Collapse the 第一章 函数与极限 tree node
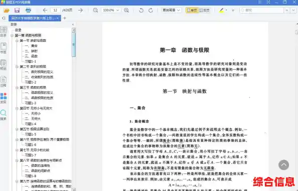 pos(12,35)
